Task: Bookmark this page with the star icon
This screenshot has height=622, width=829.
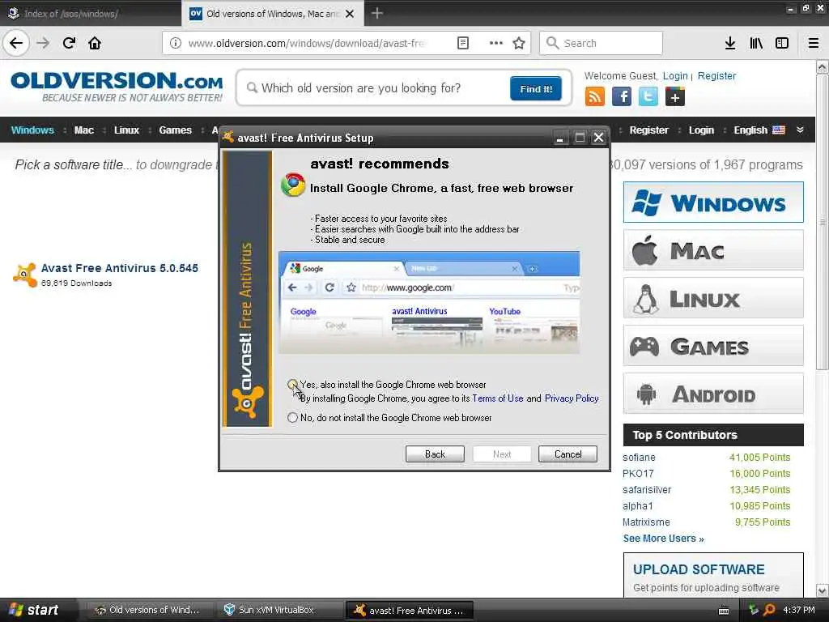Action: point(519,43)
